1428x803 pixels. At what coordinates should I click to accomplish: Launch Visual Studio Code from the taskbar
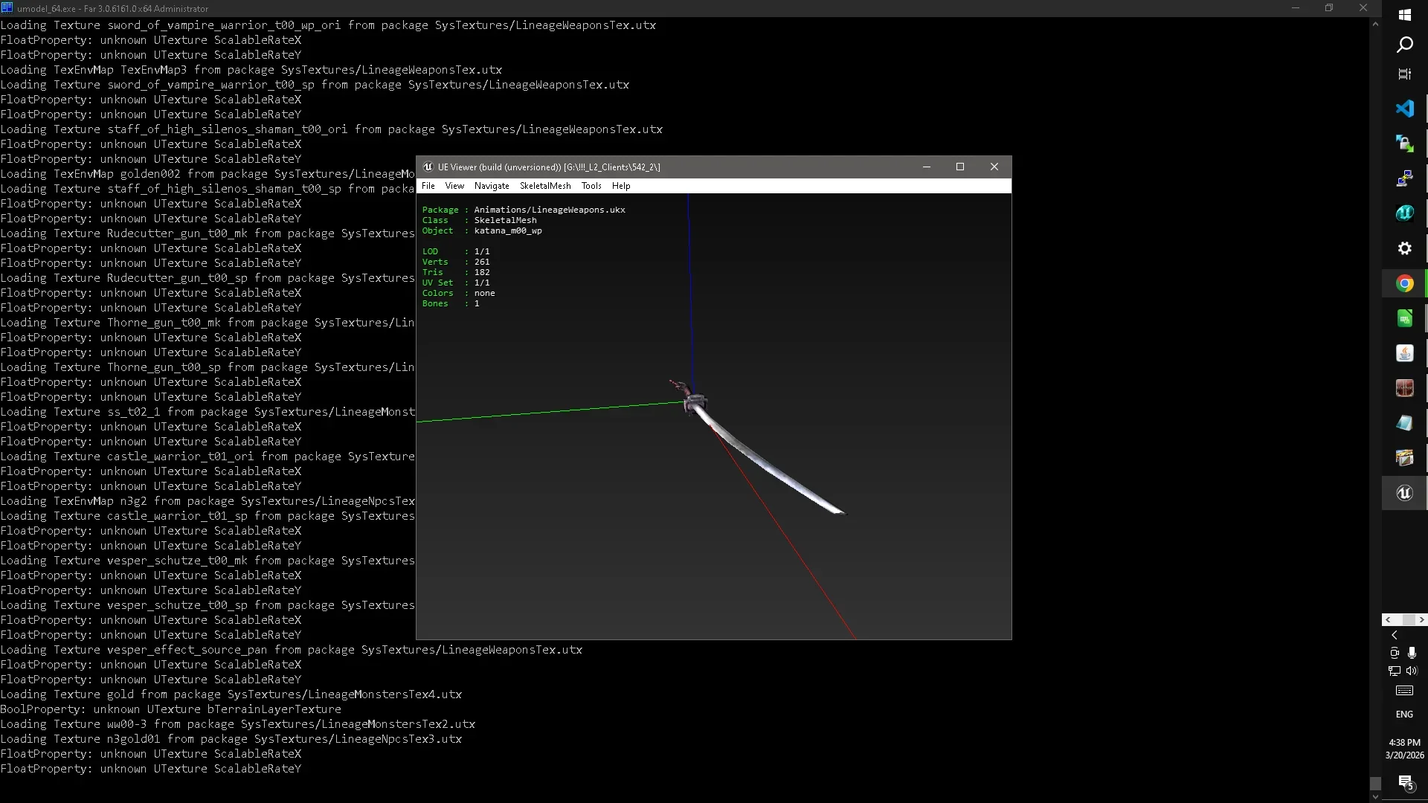pos(1405,109)
